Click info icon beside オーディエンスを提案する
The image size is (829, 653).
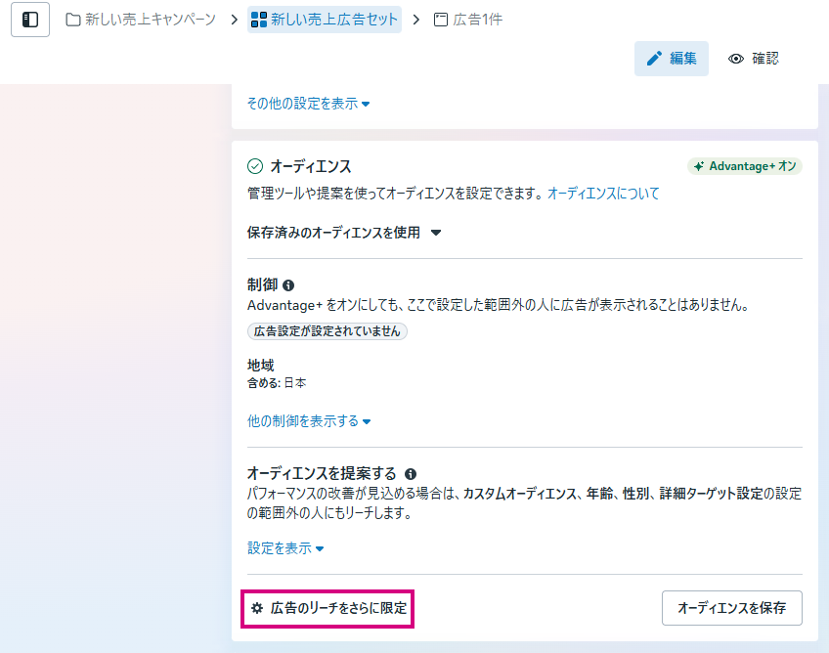(x=411, y=473)
